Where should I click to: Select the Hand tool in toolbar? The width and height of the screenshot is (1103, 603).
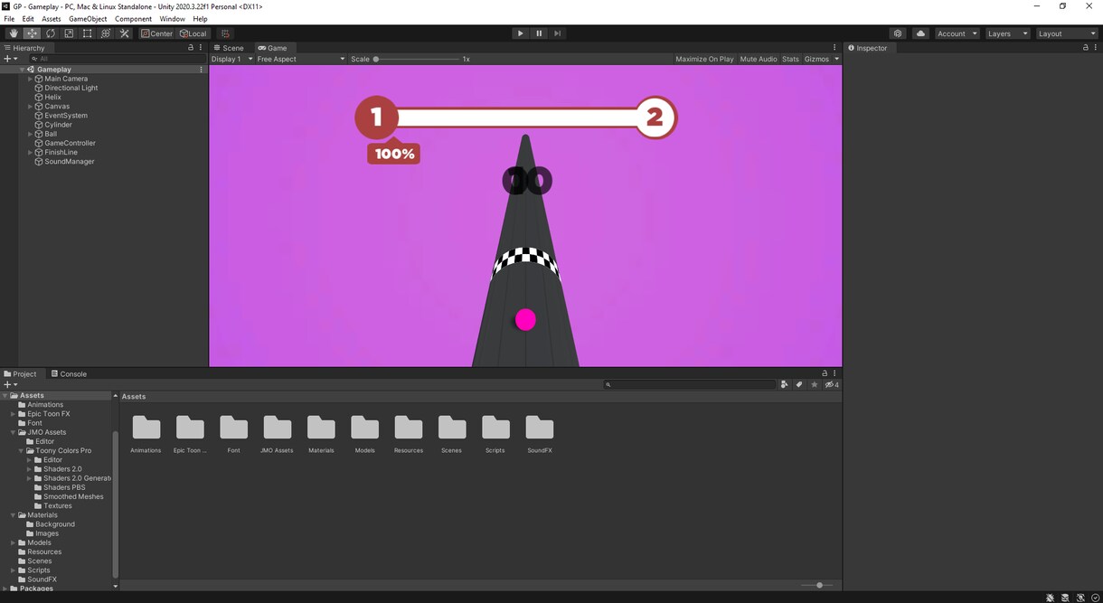(13, 33)
